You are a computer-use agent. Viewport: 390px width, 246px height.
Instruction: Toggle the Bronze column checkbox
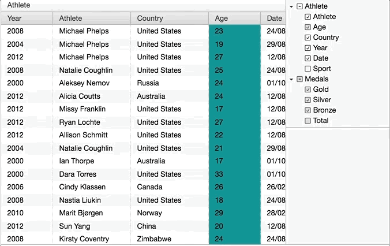coord(307,110)
